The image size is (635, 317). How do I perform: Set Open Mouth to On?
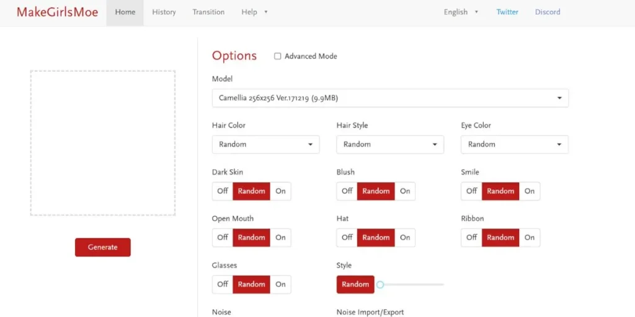[x=281, y=238]
